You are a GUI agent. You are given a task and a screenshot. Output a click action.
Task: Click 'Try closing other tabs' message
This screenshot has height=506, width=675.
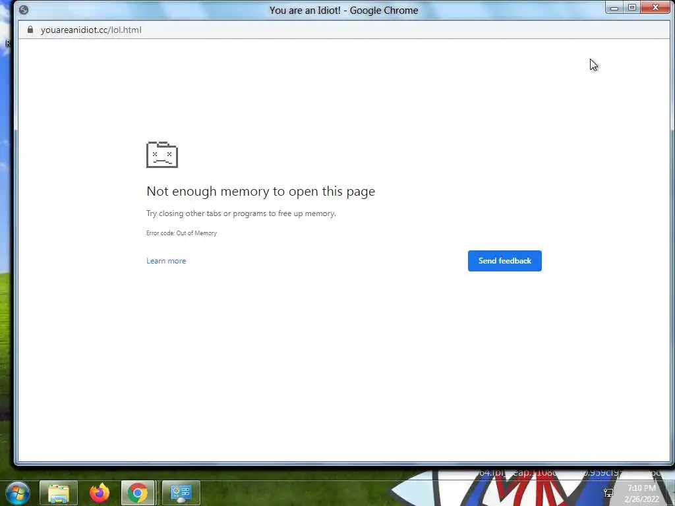[x=241, y=213]
